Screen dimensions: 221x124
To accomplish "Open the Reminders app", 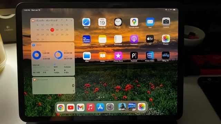I will [x=118, y=39].
